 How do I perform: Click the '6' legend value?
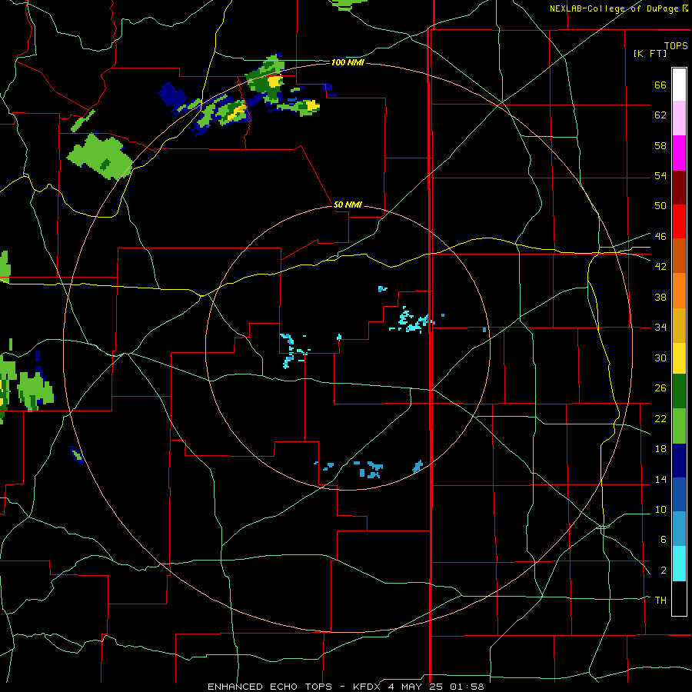(x=664, y=539)
